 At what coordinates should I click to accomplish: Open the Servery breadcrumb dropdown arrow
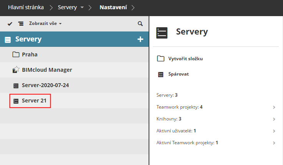pos(82,7)
